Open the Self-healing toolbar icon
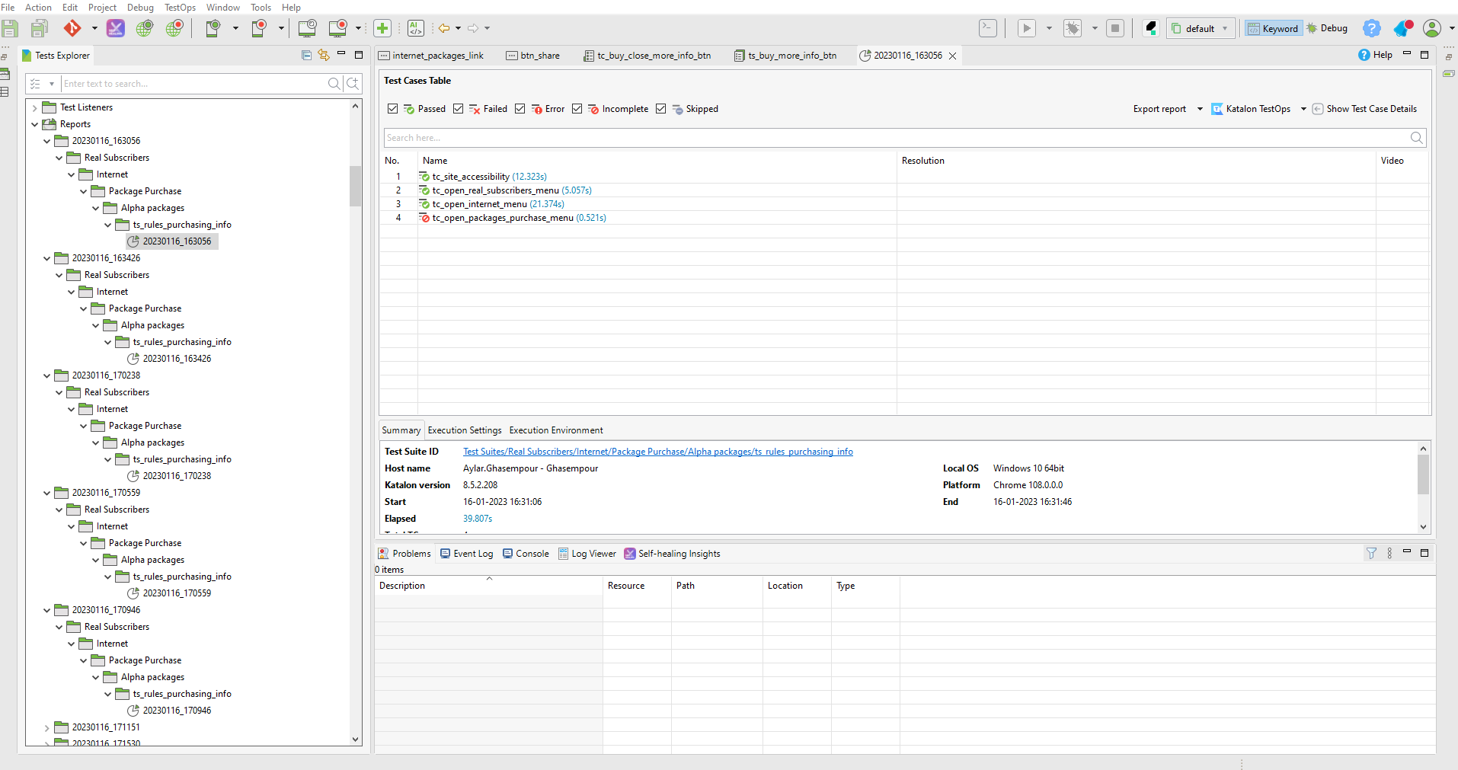 [115, 29]
